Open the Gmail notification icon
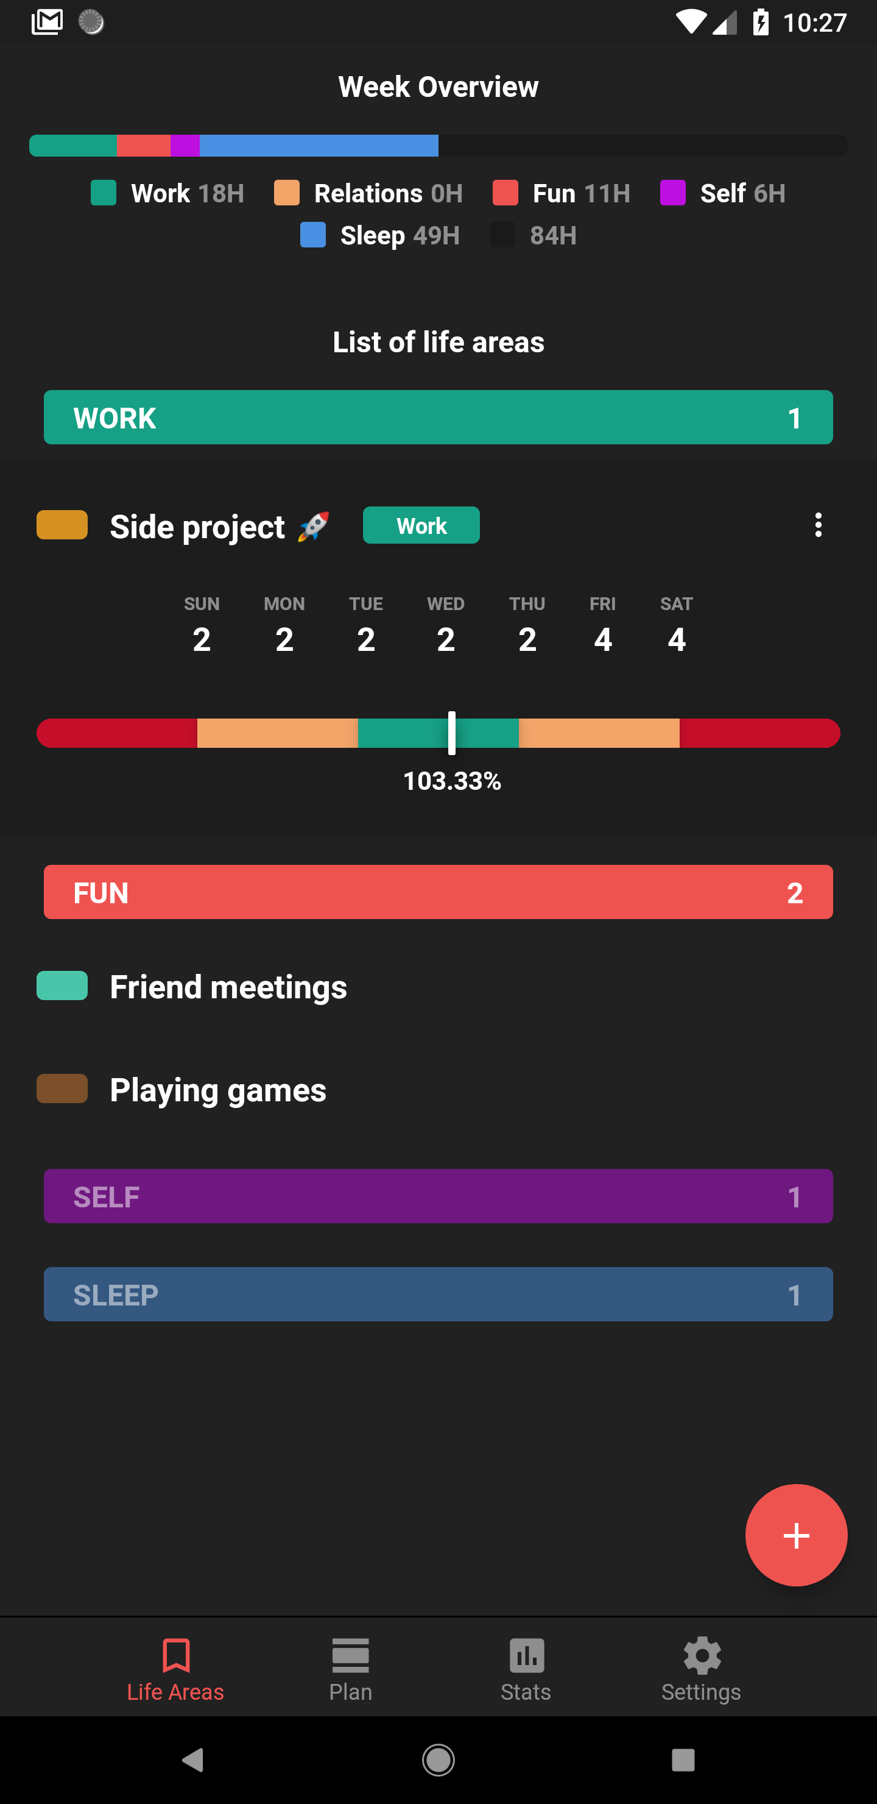 47,23
